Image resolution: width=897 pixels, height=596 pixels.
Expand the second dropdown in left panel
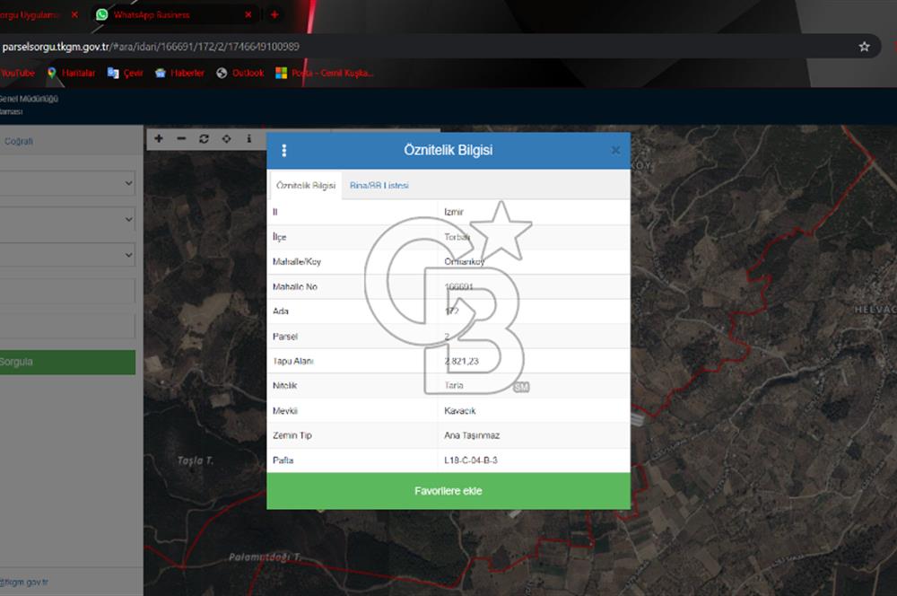(x=67, y=219)
